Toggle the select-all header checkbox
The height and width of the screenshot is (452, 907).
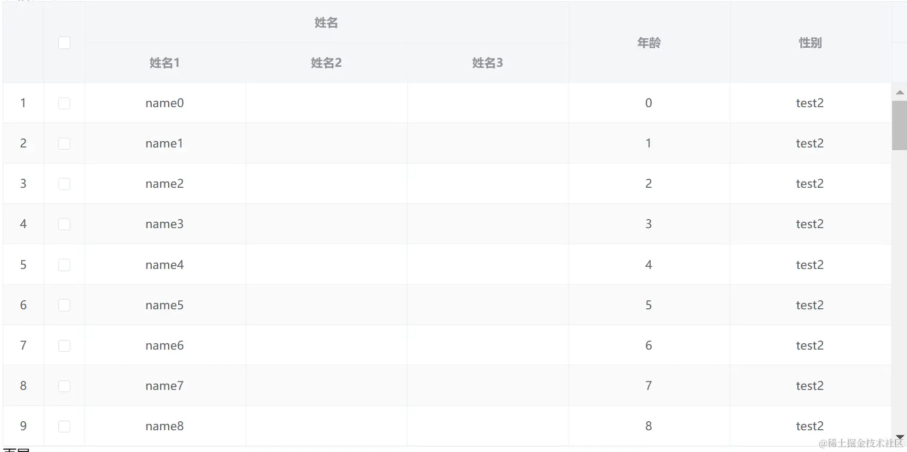[x=64, y=43]
